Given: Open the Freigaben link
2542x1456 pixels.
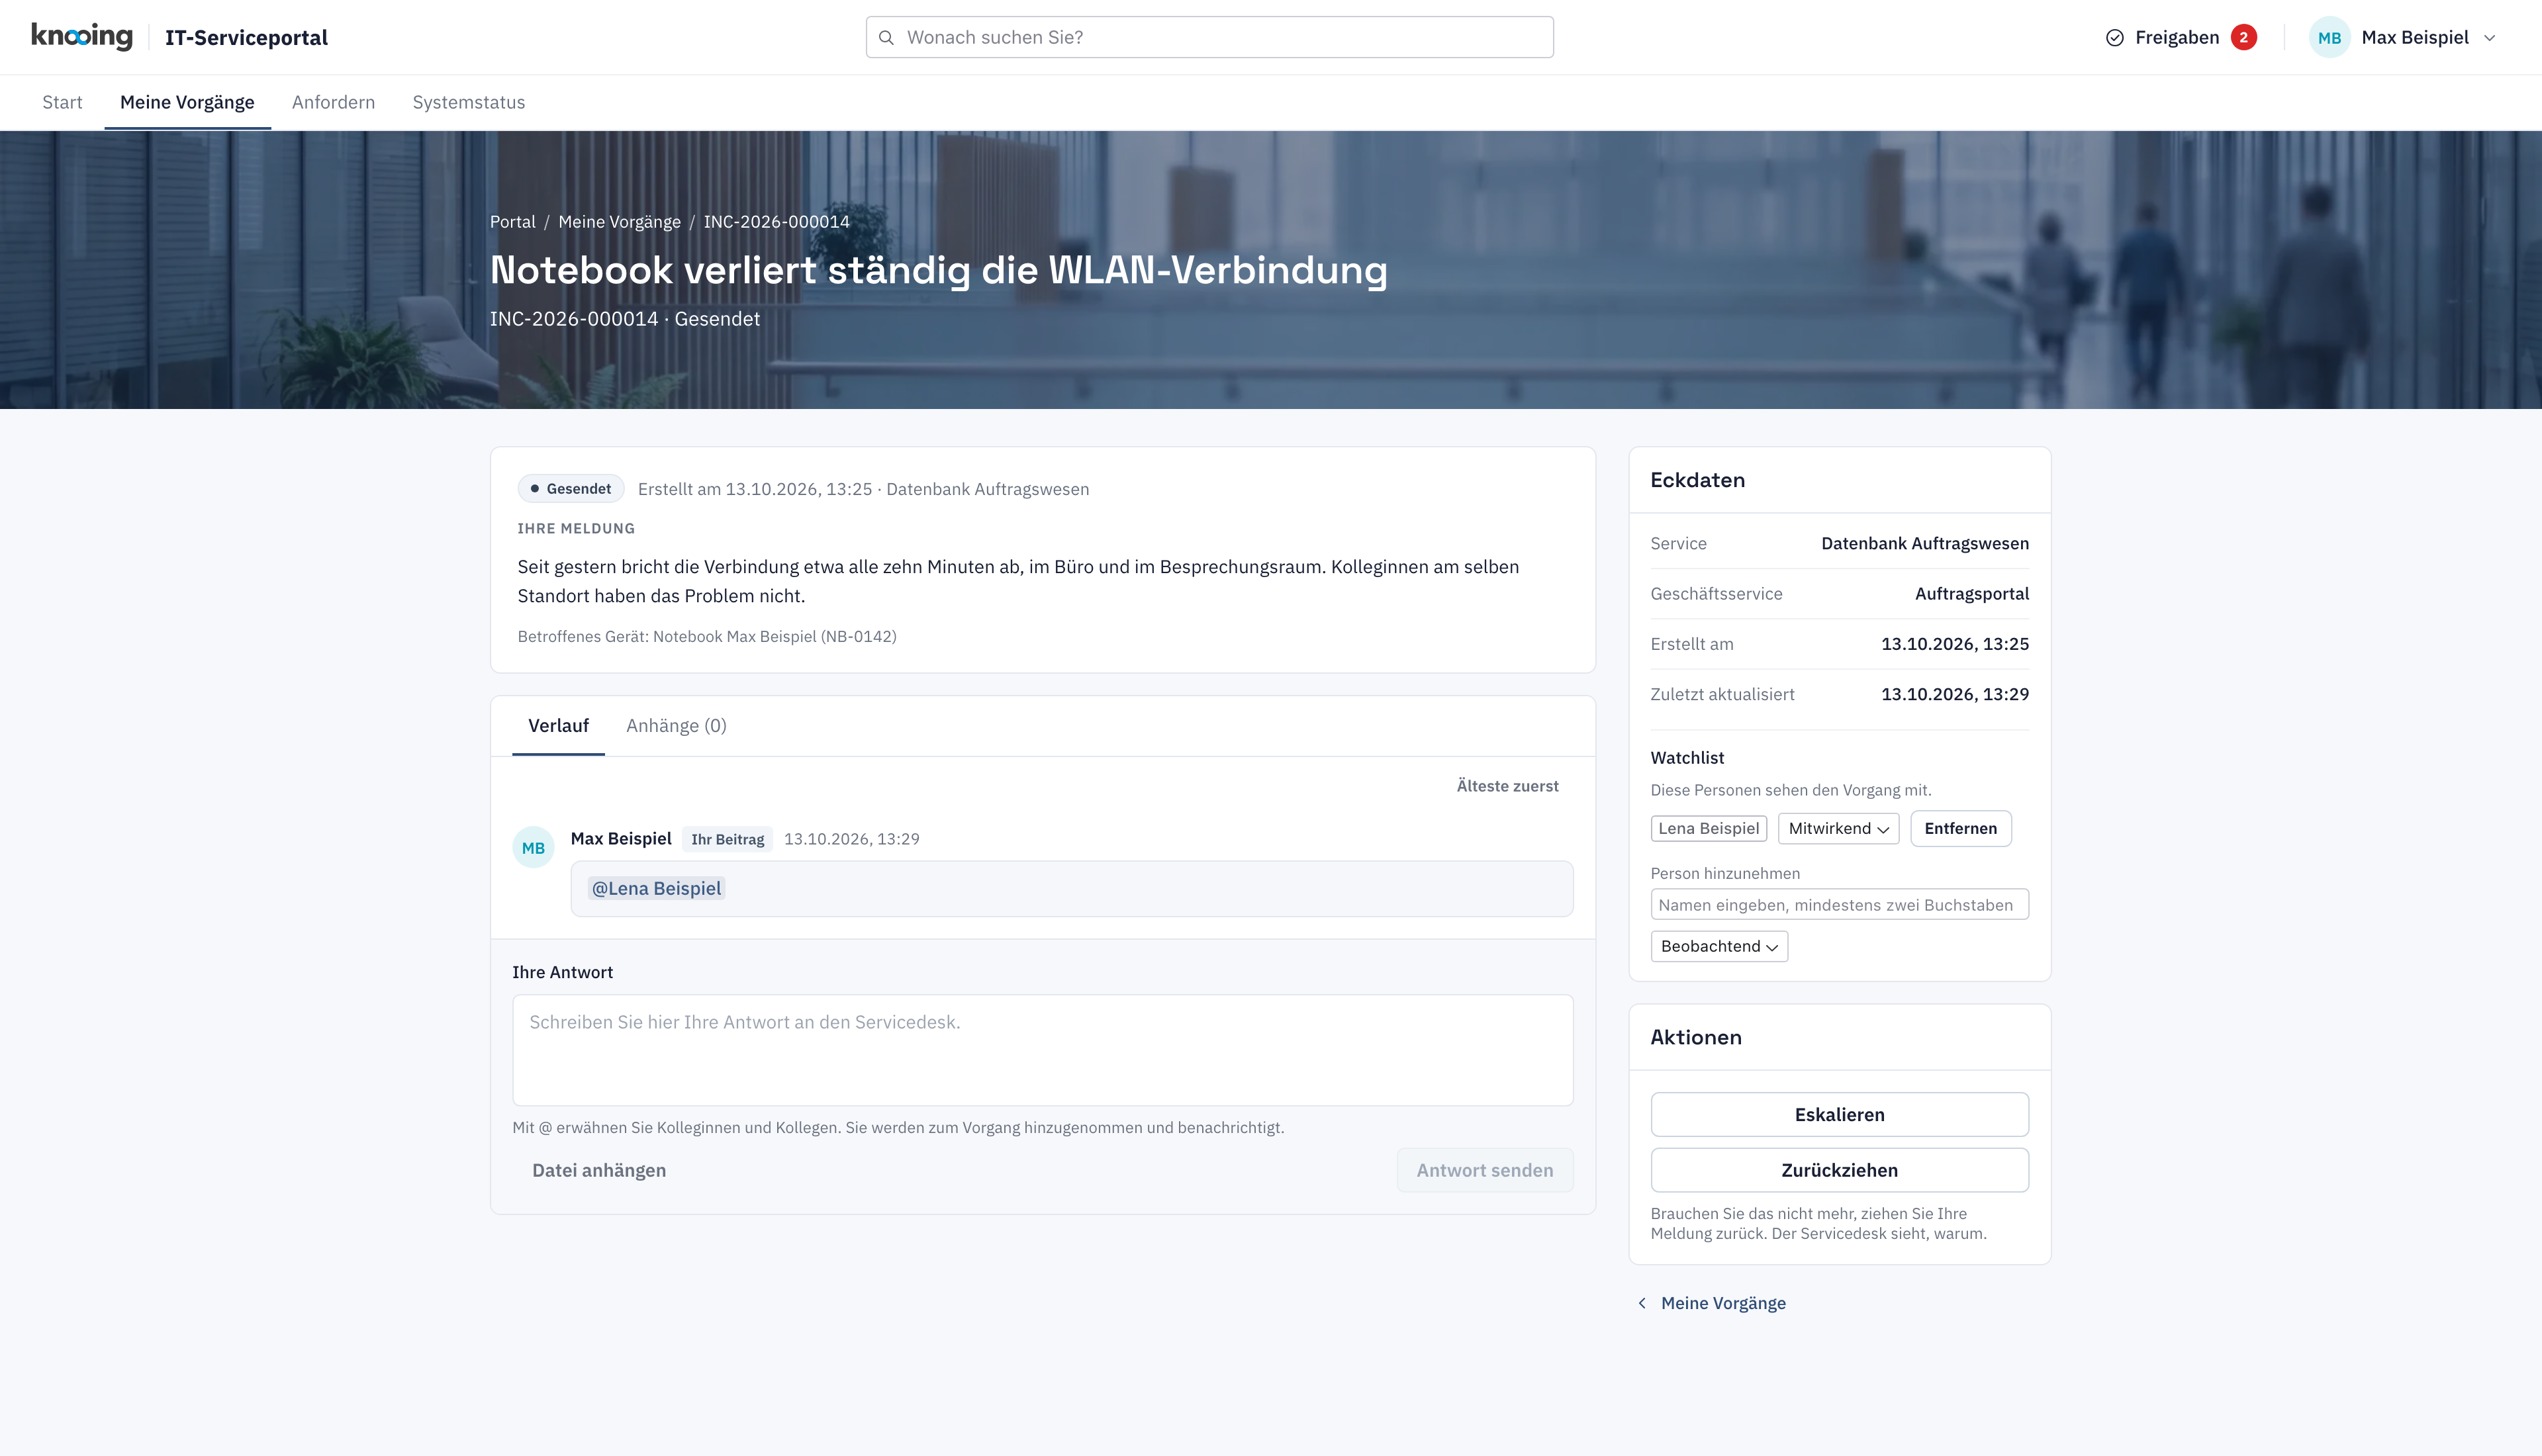Looking at the screenshot, I should point(2180,37).
